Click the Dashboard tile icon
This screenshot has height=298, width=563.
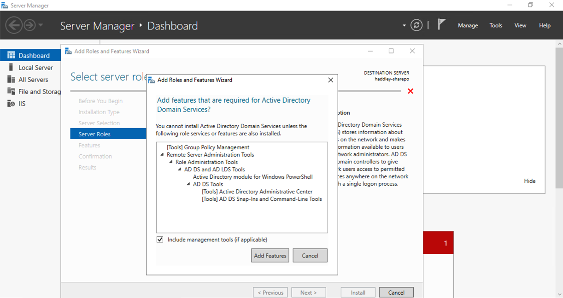(11, 55)
